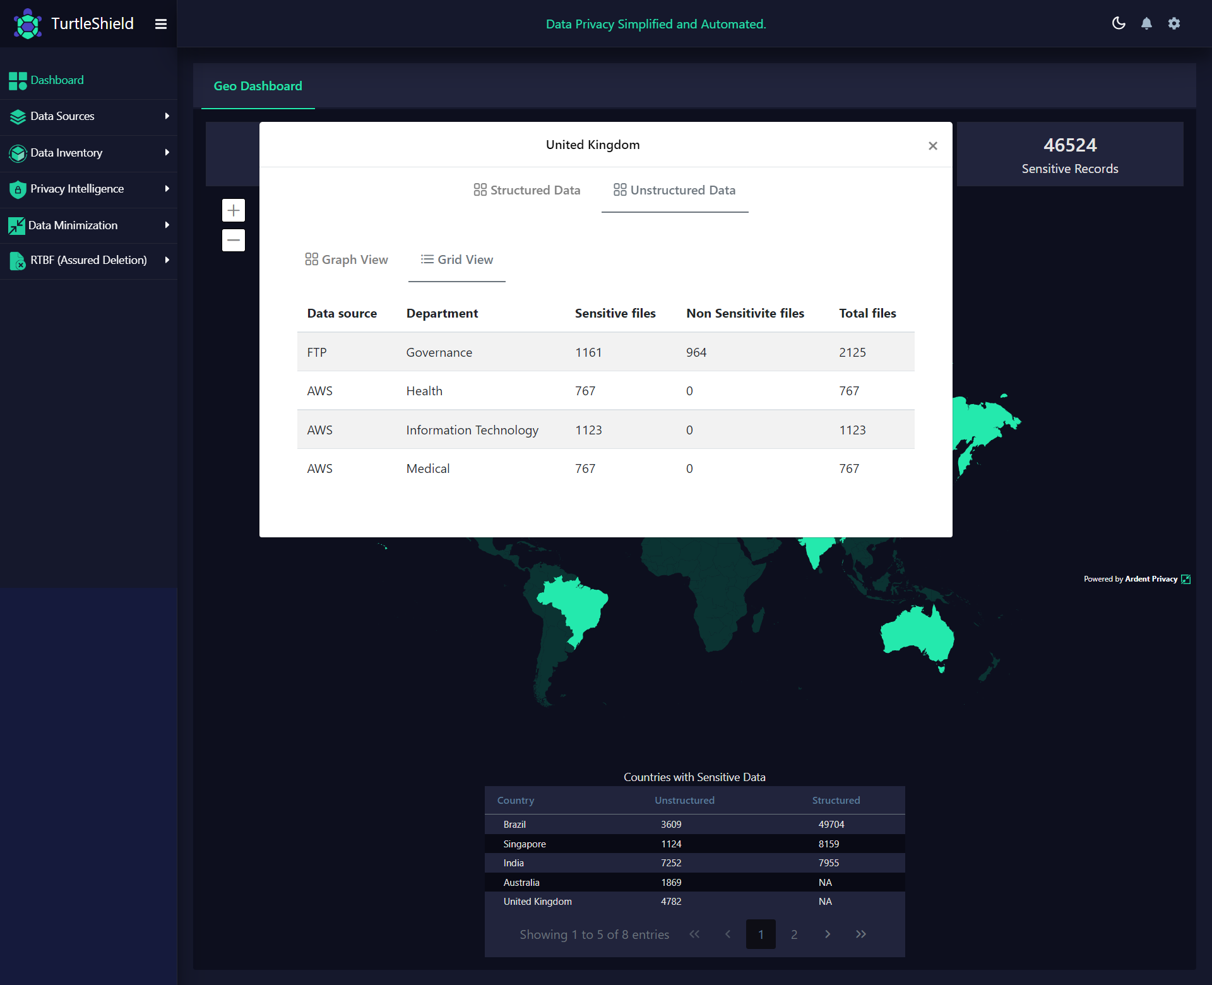Click Information Technology department link

pyautogui.click(x=472, y=429)
